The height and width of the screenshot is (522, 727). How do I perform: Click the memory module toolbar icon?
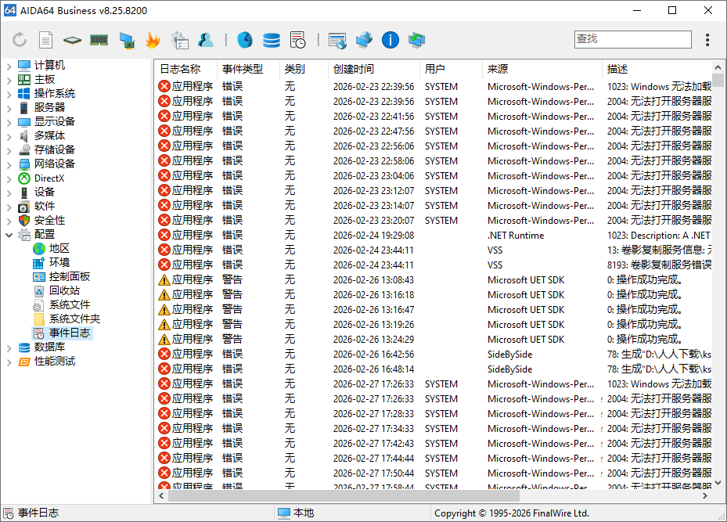tap(99, 40)
